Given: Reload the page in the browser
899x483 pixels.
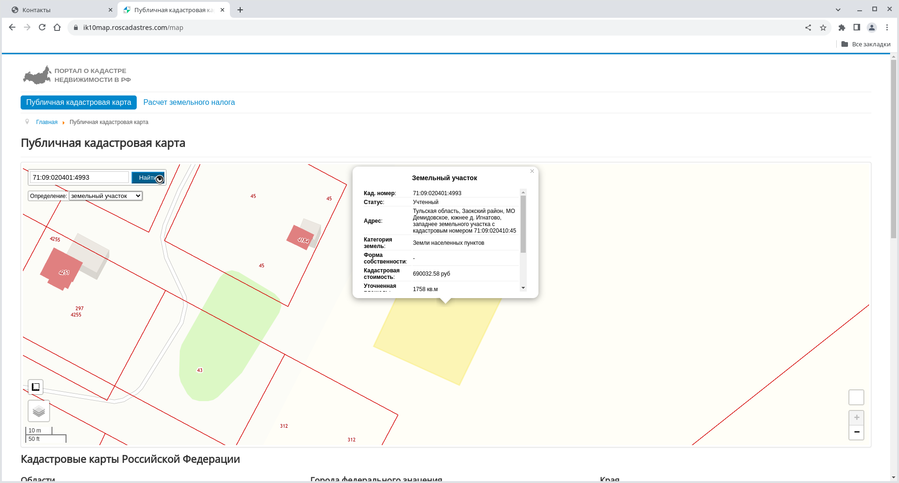Looking at the screenshot, I should [42, 28].
